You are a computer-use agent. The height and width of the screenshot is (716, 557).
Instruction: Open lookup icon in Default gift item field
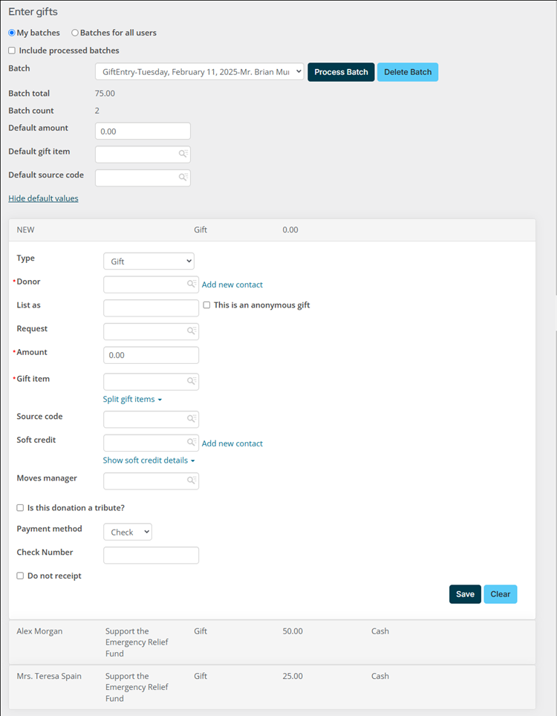tap(183, 154)
